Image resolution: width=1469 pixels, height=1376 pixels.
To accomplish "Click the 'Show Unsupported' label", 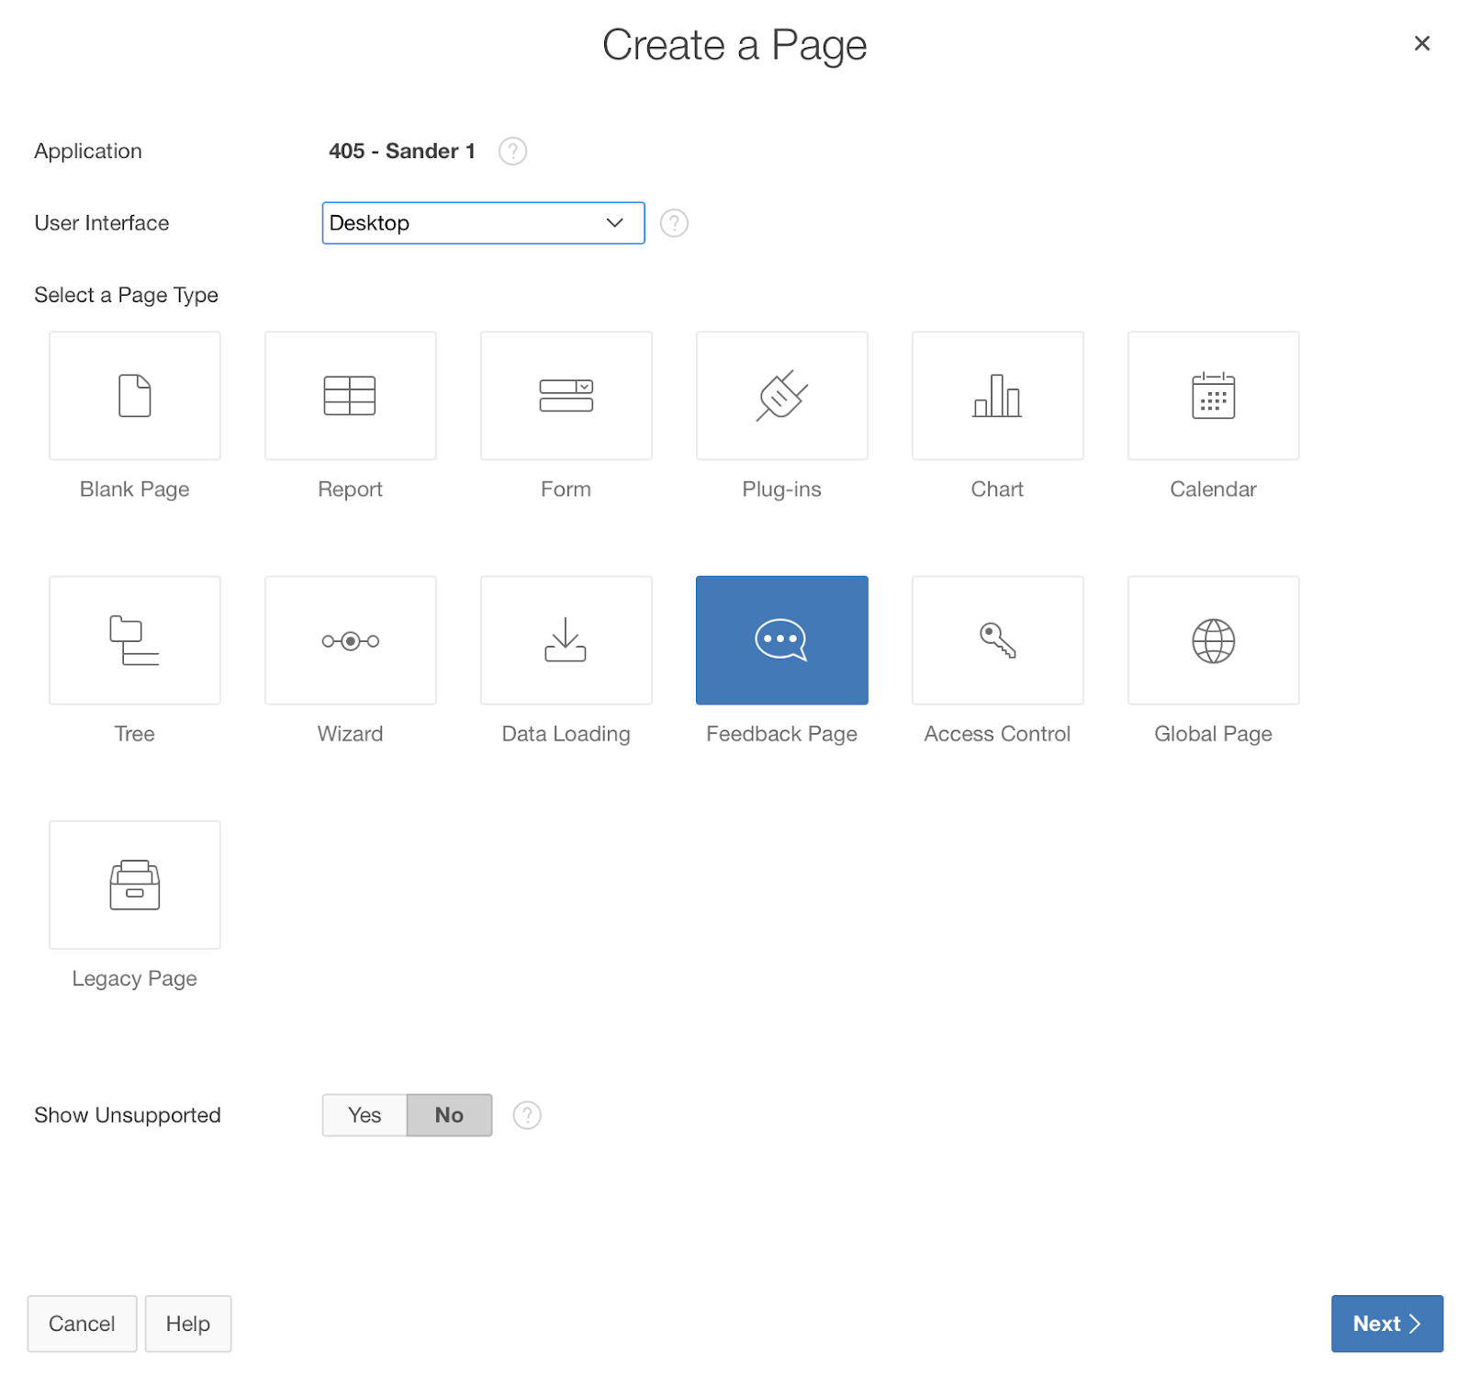I will (128, 1115).
